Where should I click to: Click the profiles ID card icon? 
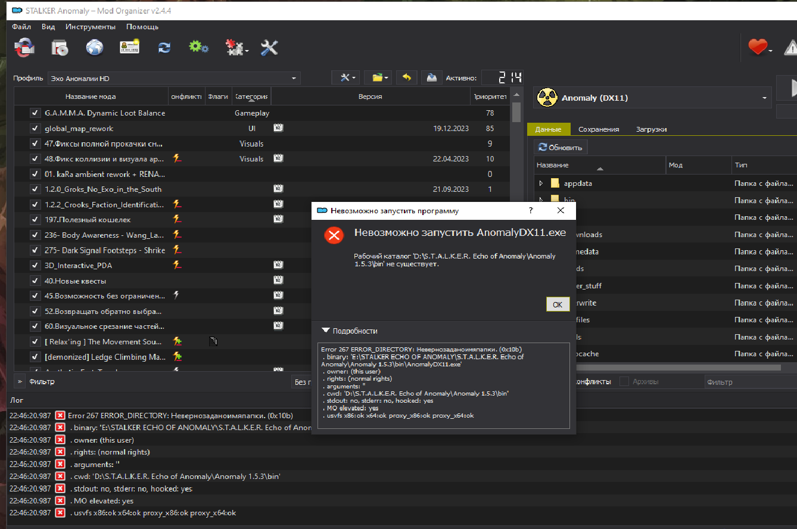click(x=129, y=48)
